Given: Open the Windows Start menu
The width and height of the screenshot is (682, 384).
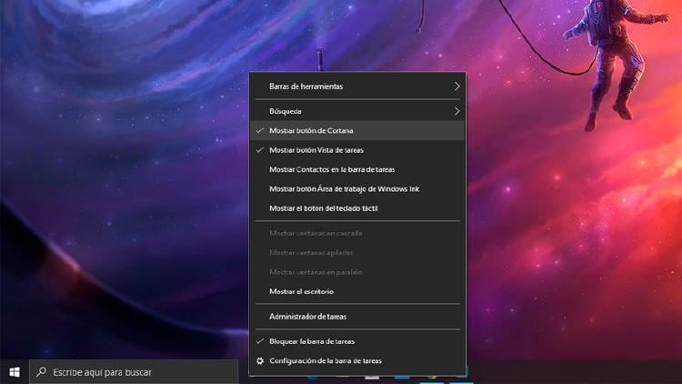Looking at the screenshot, I should (x=15, y=371).
